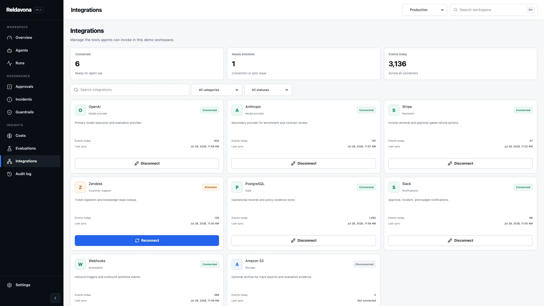Click the Amazon S3 'A' logo tile
544x306 pixels.
237,264
